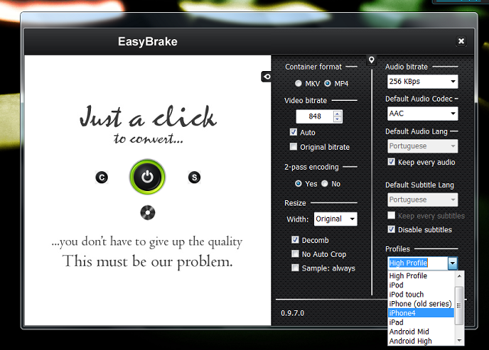Click the High Profile text field
This screenshot has height=350, width=489.
(x=418, y=264)
